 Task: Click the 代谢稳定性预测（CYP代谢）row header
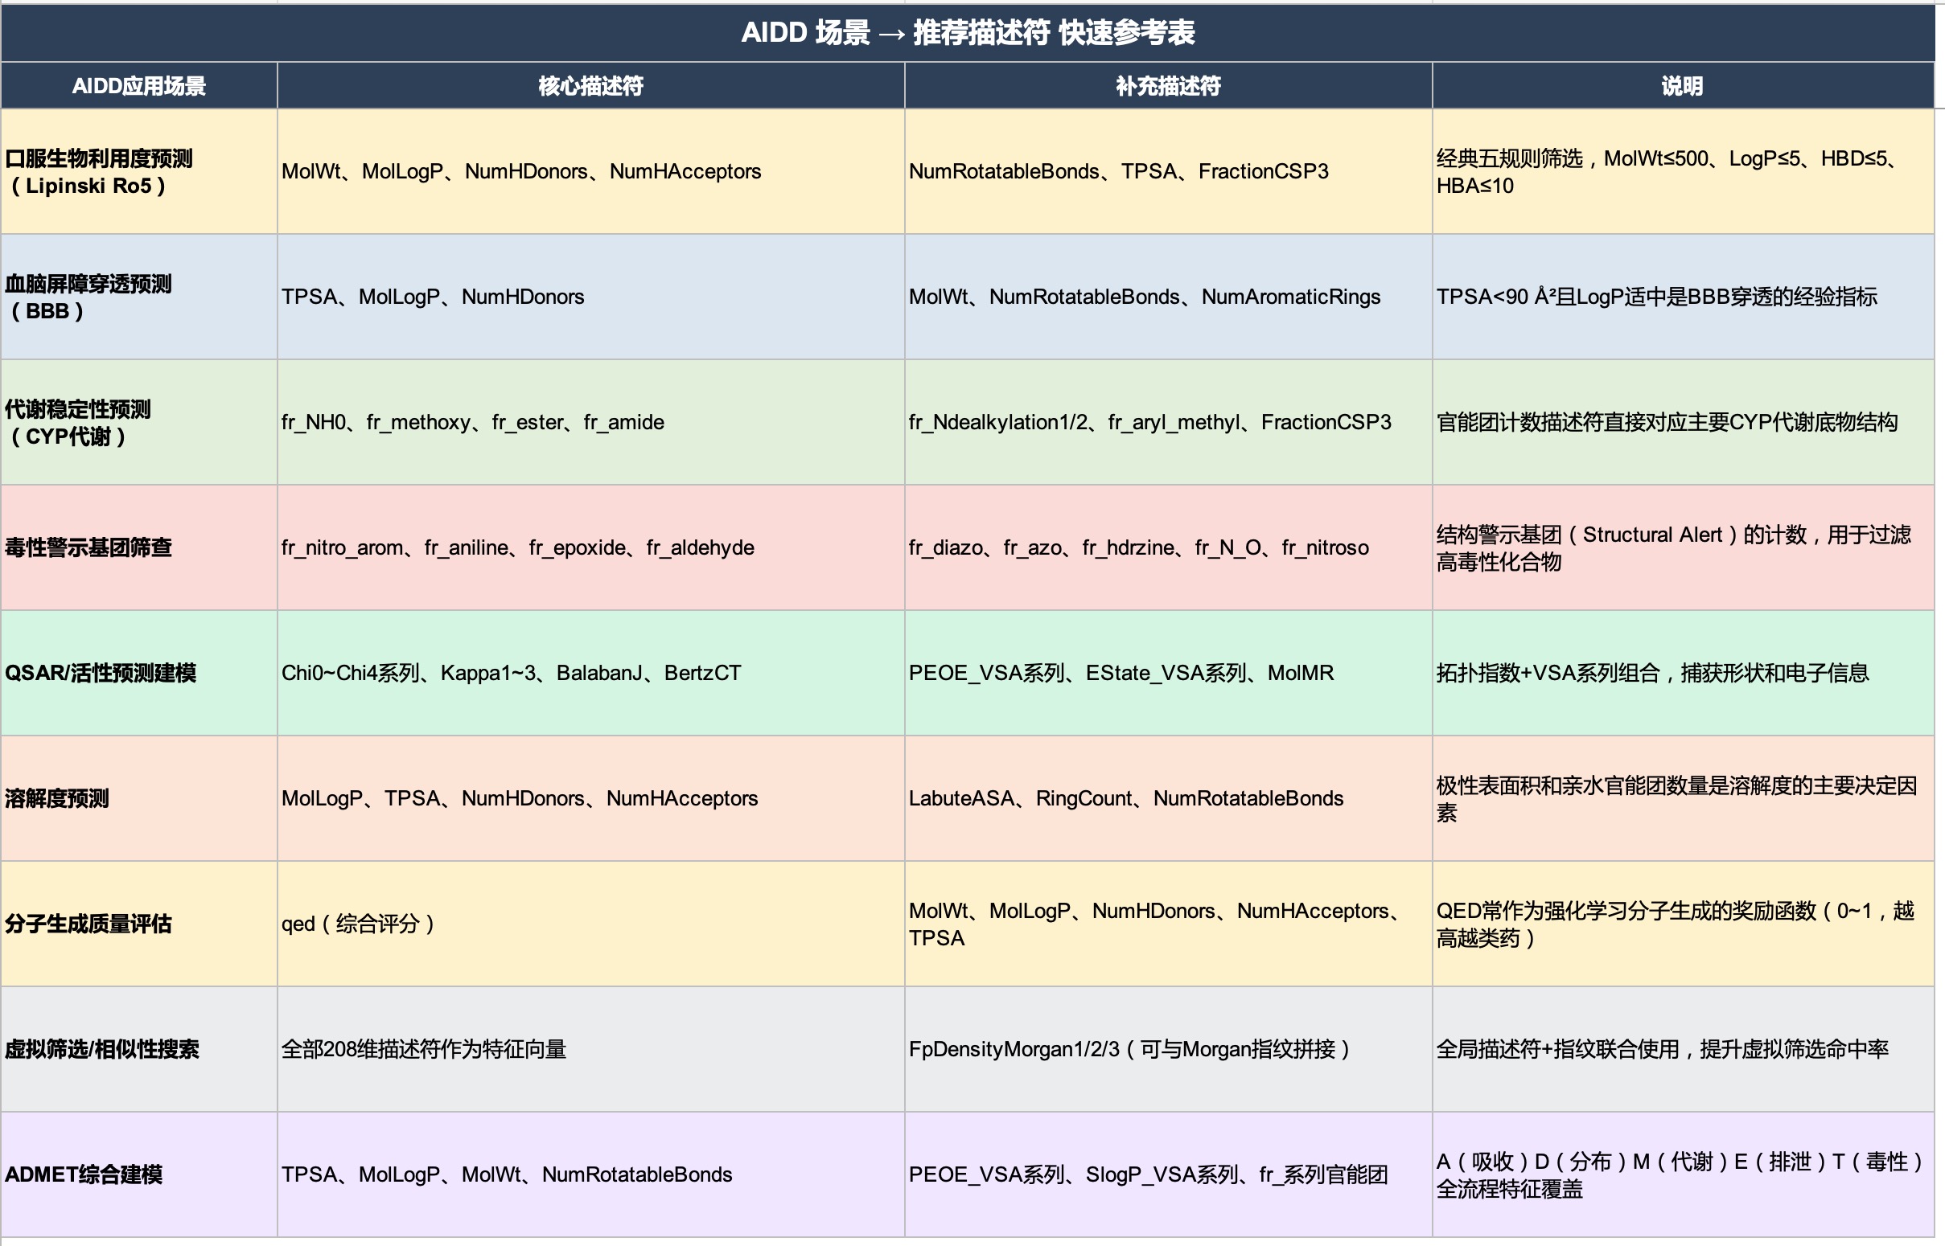click(x=138, y=422)
